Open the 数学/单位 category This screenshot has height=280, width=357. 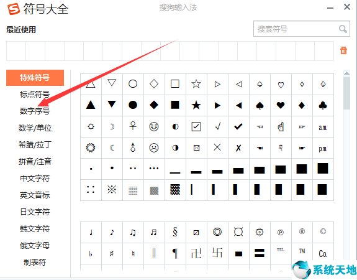coord(35,128)
